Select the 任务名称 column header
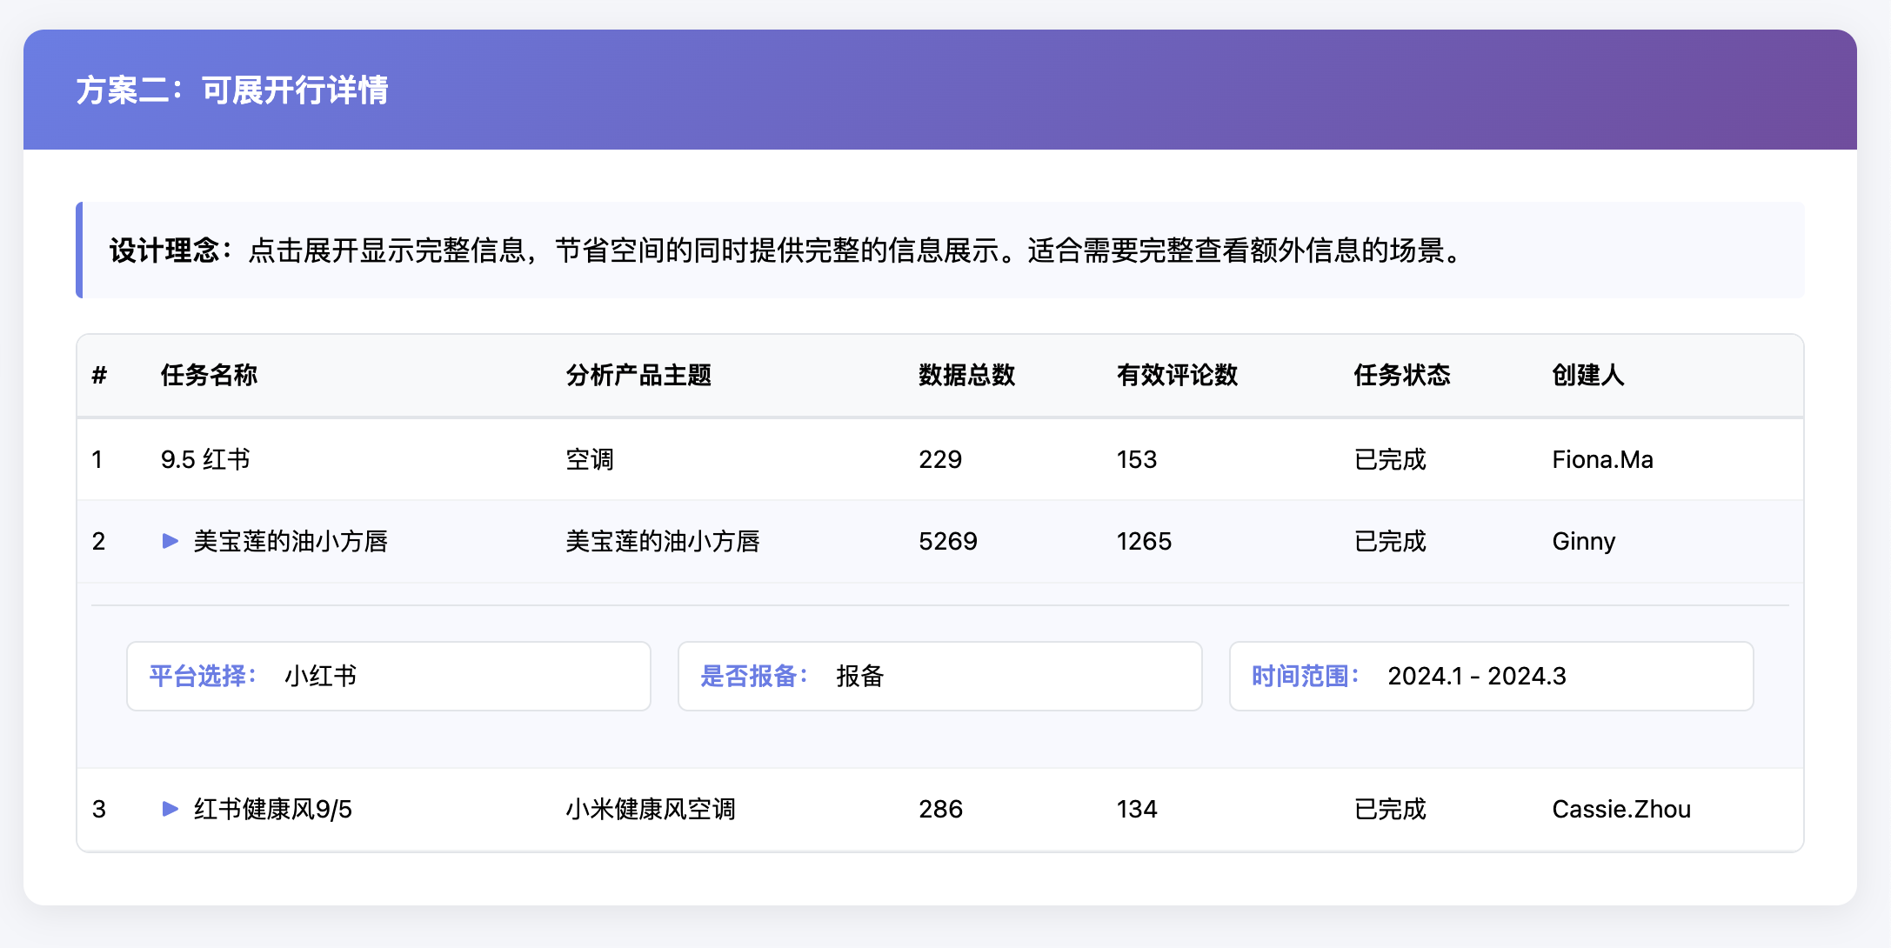This screenshot has width=1891, height=948. [x=208, y=375]
